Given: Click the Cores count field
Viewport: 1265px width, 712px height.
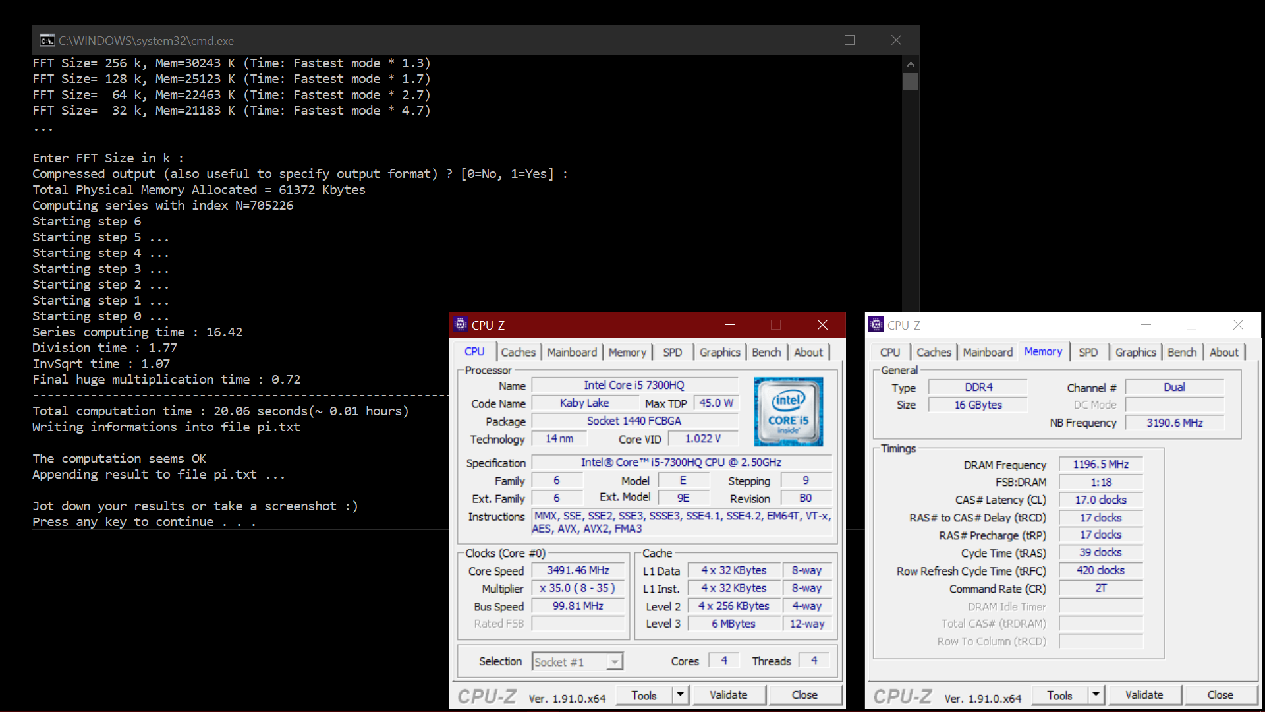Looking at the screenshot, I should (x=724, y=660).
